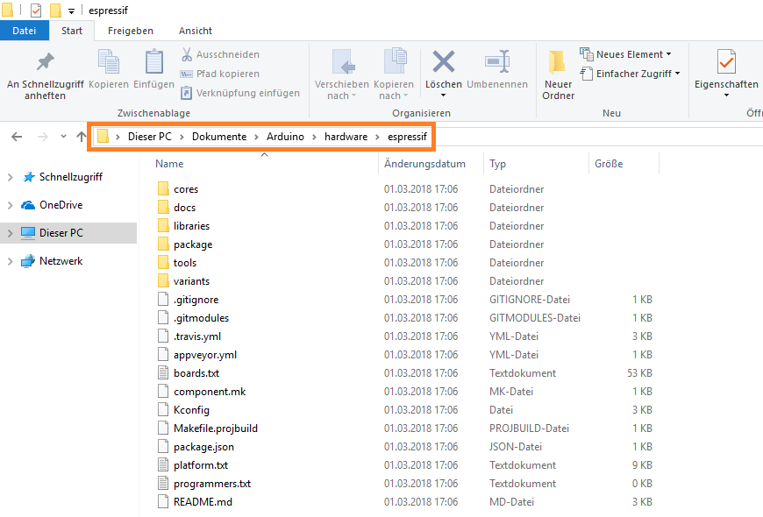
Task: Select the component.mk file
Action: point(210,392)
